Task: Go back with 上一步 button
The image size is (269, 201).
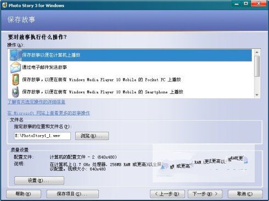Action: point(167,194)
